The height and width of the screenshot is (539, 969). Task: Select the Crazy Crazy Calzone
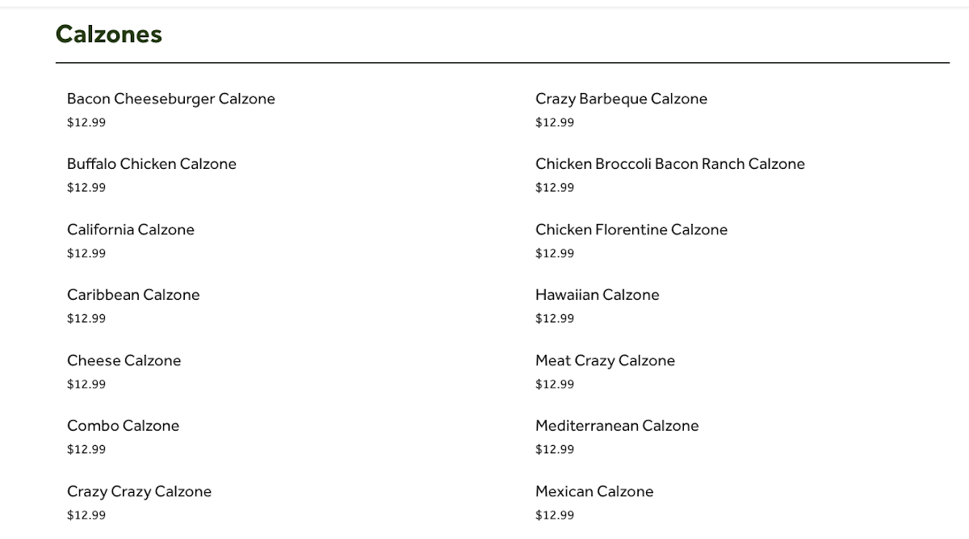pyautogui.click(x=140, y=491)
